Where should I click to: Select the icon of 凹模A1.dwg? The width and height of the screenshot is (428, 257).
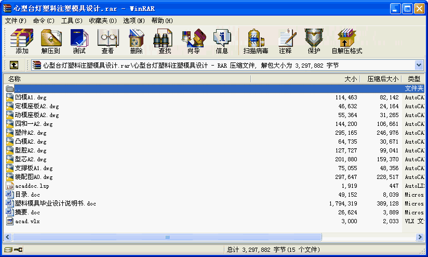coord(10,97)
